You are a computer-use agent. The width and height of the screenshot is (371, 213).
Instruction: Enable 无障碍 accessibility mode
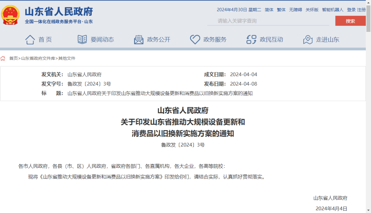295,10
